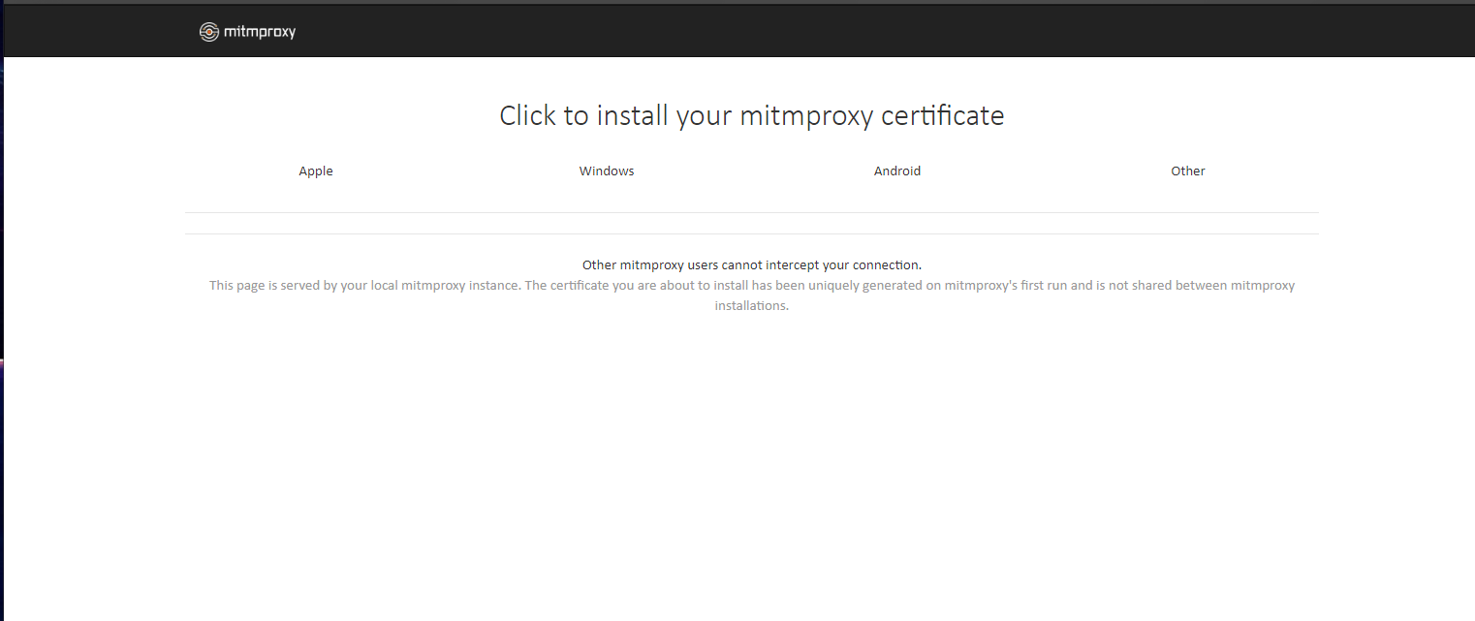The height and width of the screenshot is (621, 1475).
Task: Click Apple to download its certificate
Action: pyautogui.click(x=316, y=171)
